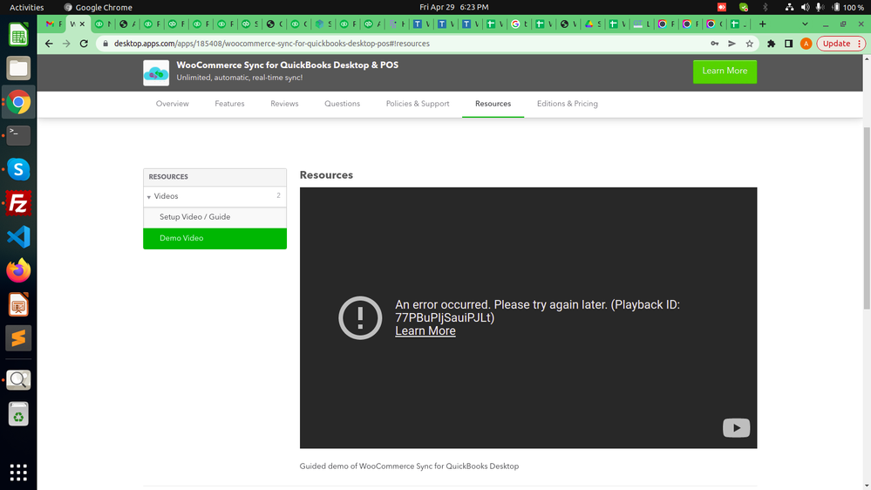This screenshot has height=490, width=871.
Task: Switch to the Google tab
Action: coord(520,24)
